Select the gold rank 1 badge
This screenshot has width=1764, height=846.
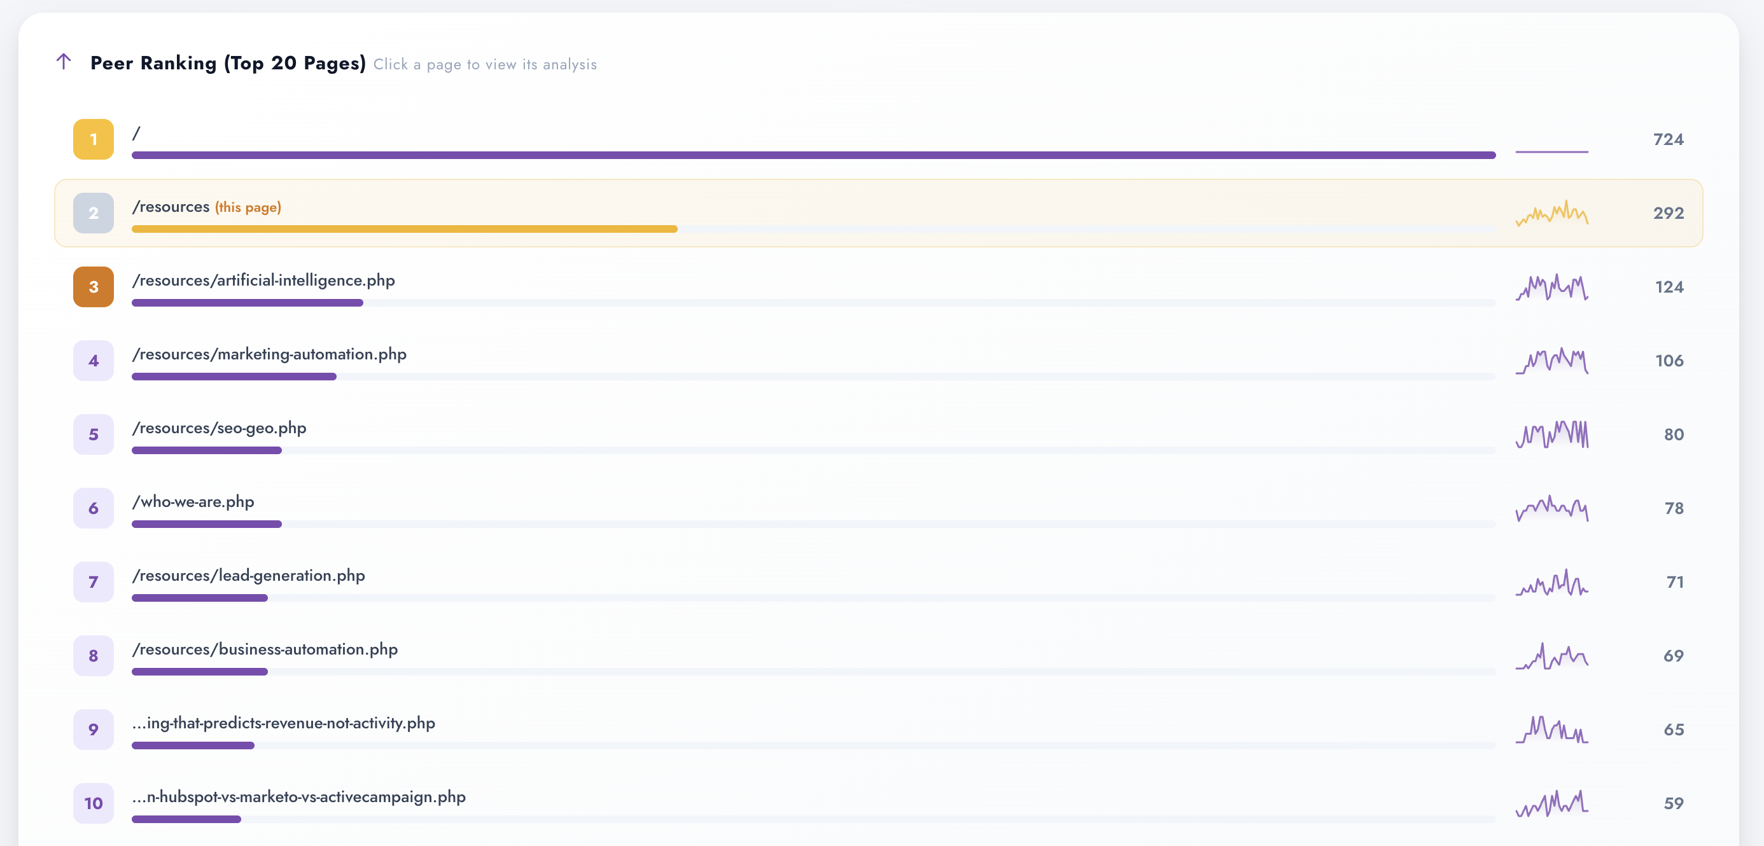coord(93,140)
